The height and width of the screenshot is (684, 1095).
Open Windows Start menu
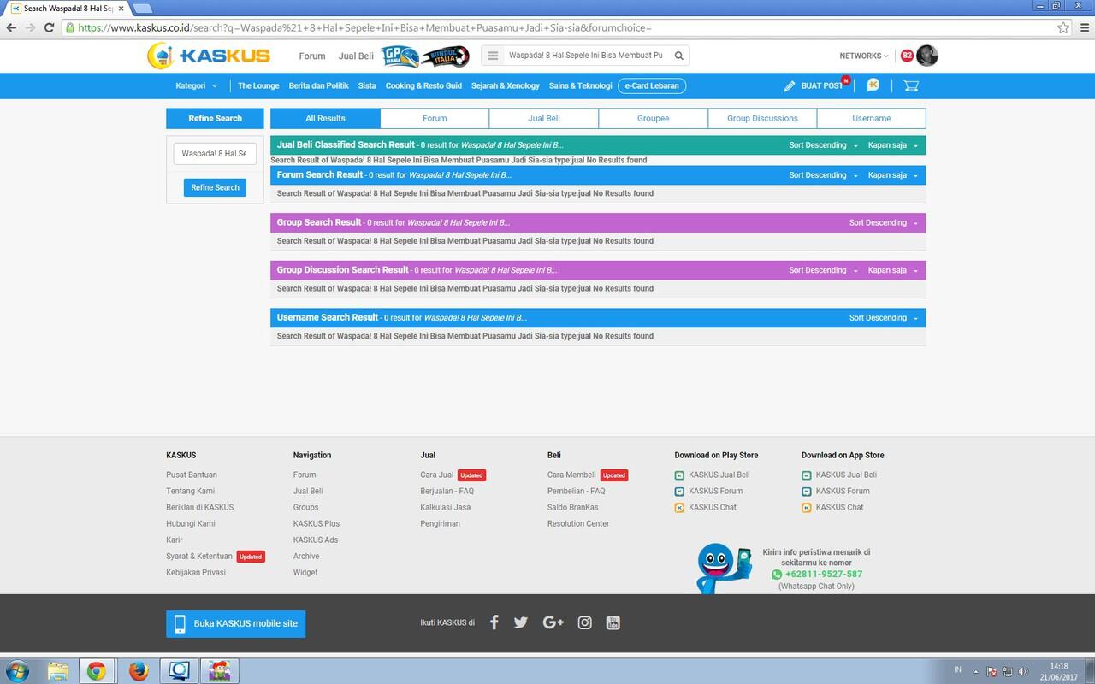(x=17, y=670)
